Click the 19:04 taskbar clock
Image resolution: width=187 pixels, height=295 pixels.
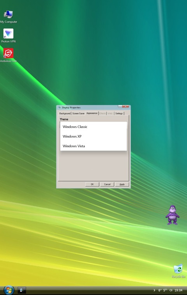pos(178,290)
